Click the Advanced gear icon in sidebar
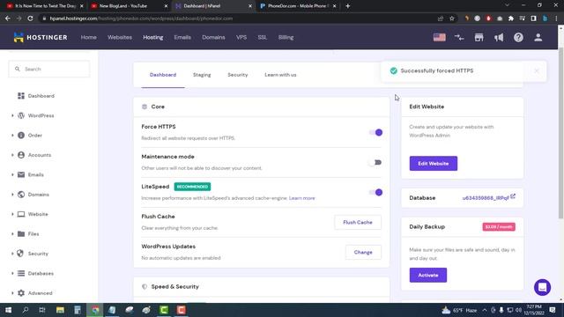 (x=21, y=293)
